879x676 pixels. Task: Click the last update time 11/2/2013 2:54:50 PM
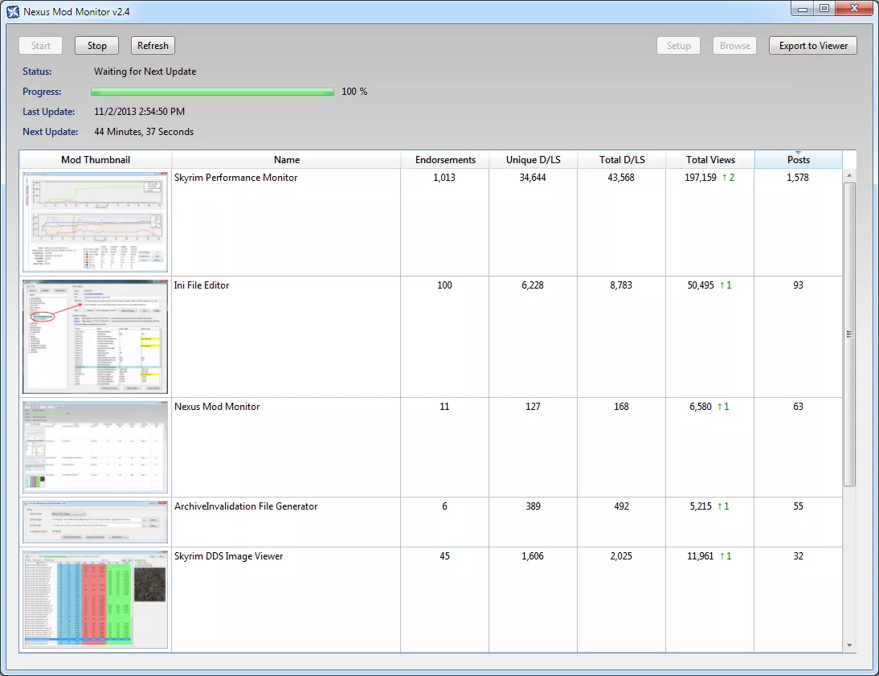139,112
